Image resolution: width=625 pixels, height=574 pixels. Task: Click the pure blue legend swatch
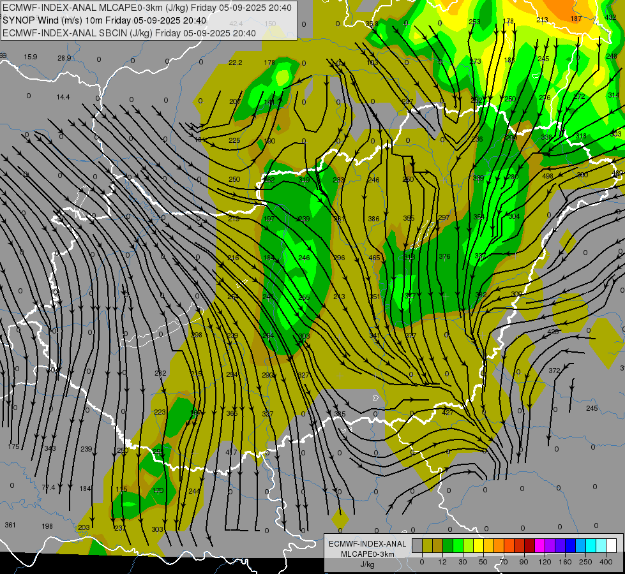[570, 546]
